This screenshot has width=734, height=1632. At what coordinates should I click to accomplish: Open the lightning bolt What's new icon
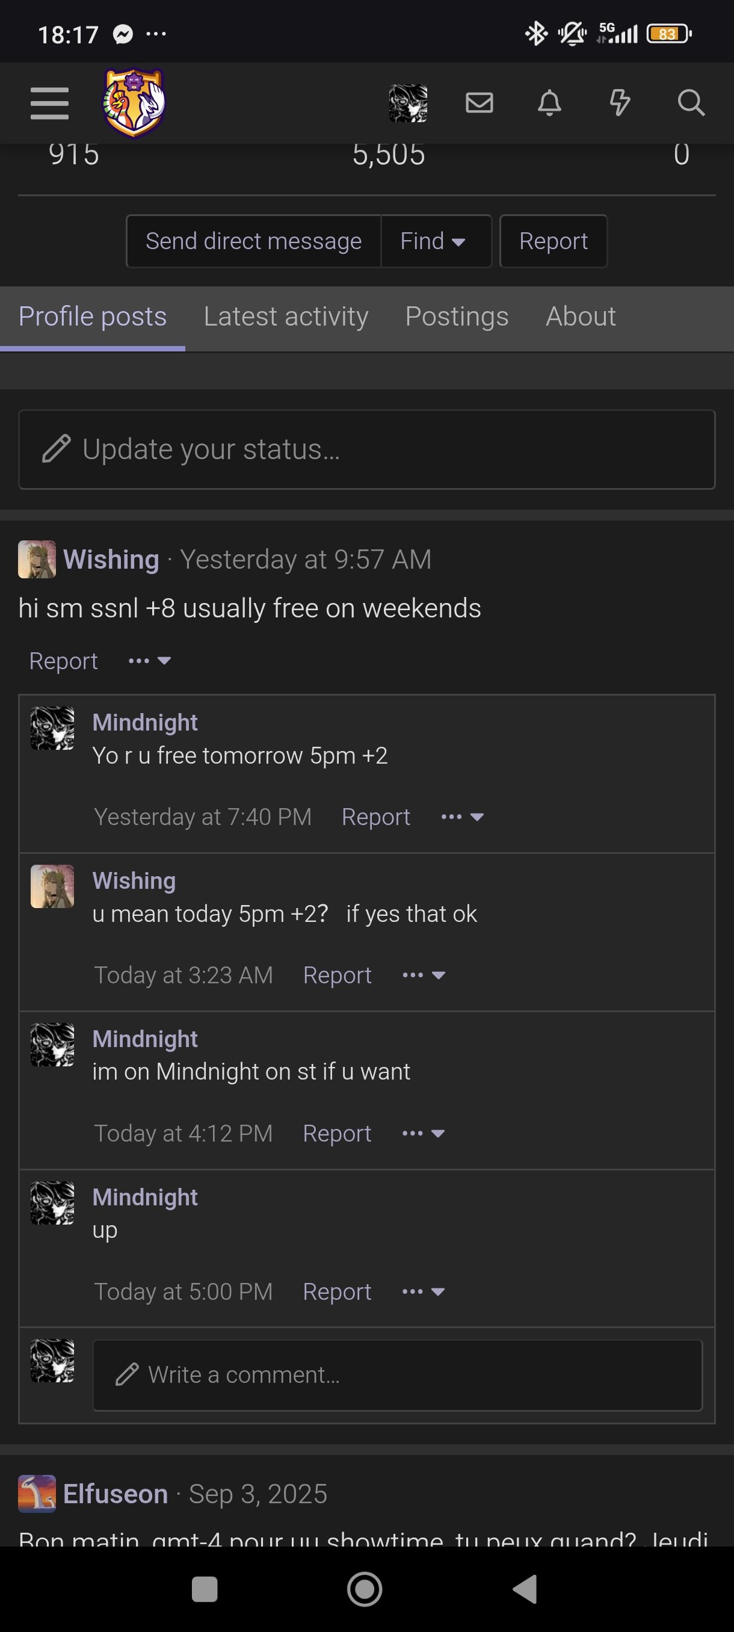620,103
